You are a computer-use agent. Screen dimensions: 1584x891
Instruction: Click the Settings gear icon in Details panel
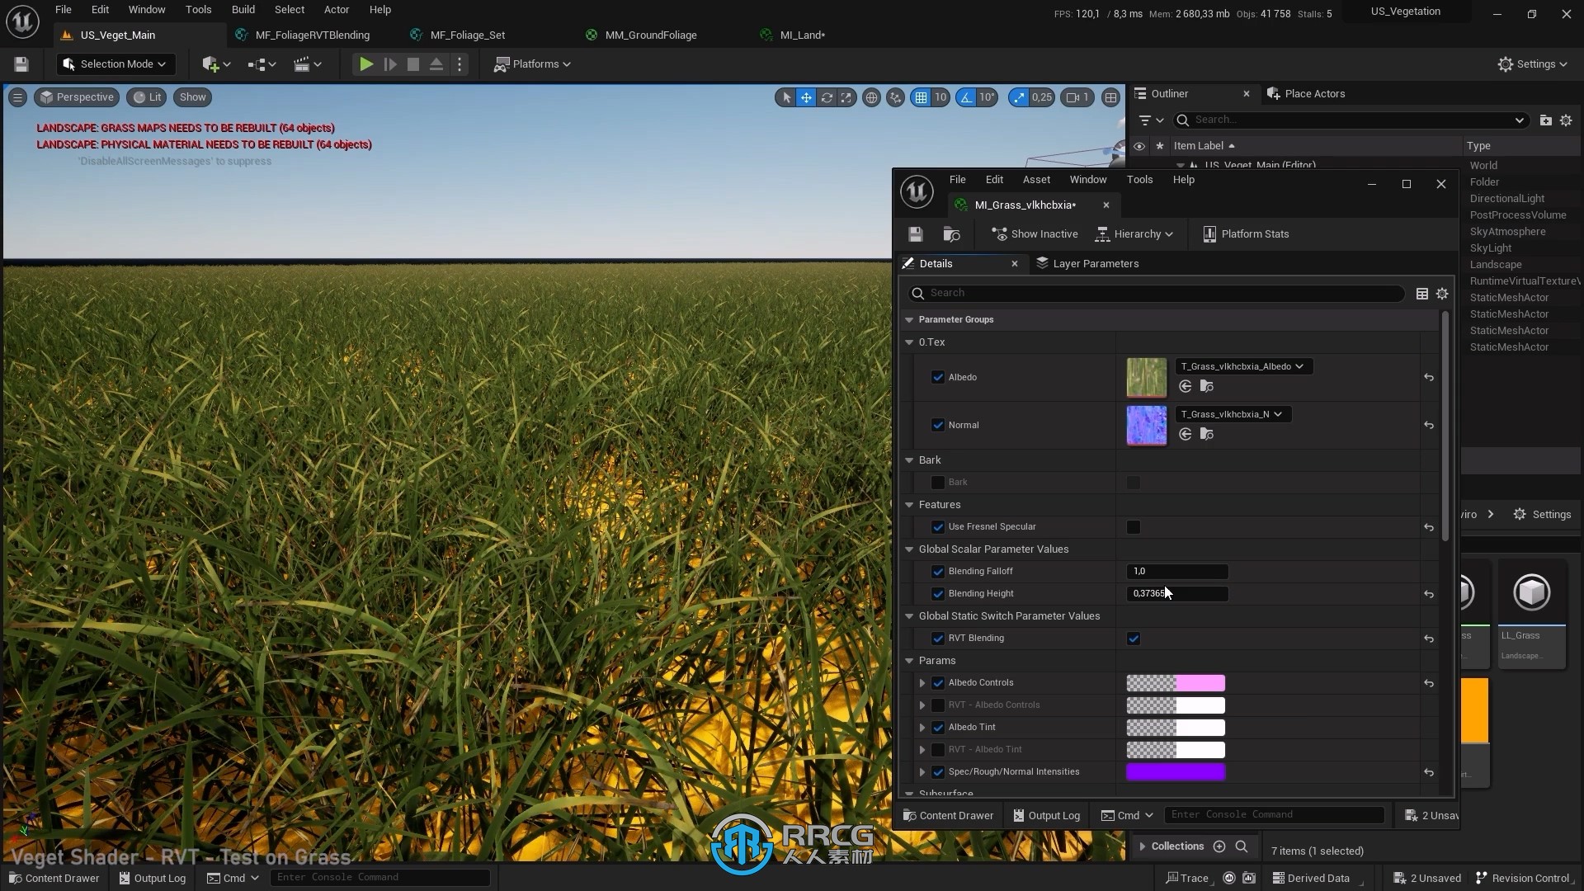pyautogui.click(x=1441, y=293)
